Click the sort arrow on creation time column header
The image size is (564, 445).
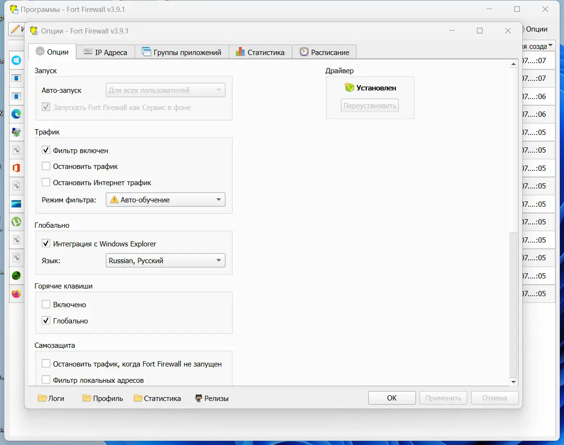pos(550,45)
